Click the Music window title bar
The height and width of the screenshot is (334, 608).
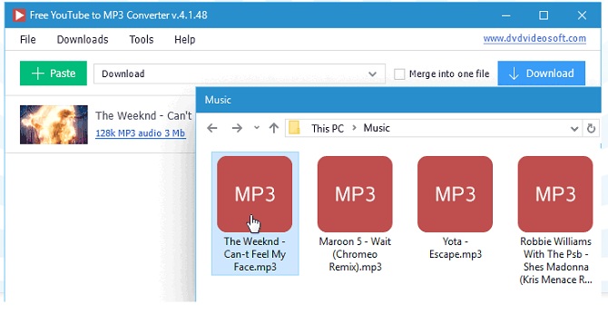tap(398, 100)
